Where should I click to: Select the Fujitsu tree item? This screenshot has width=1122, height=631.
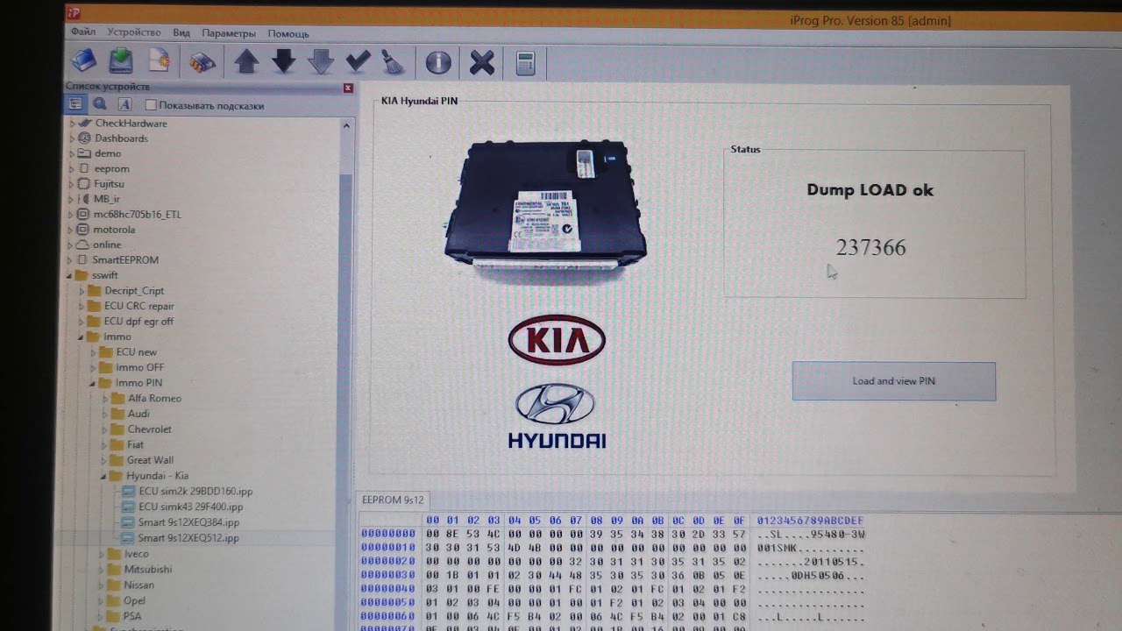109,183
